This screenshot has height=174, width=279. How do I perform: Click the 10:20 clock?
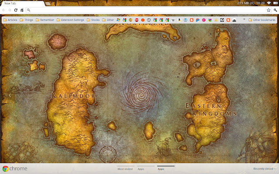[x=261, y=3]
